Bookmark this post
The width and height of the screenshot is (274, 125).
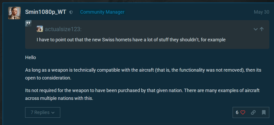[x=264, y=112]
